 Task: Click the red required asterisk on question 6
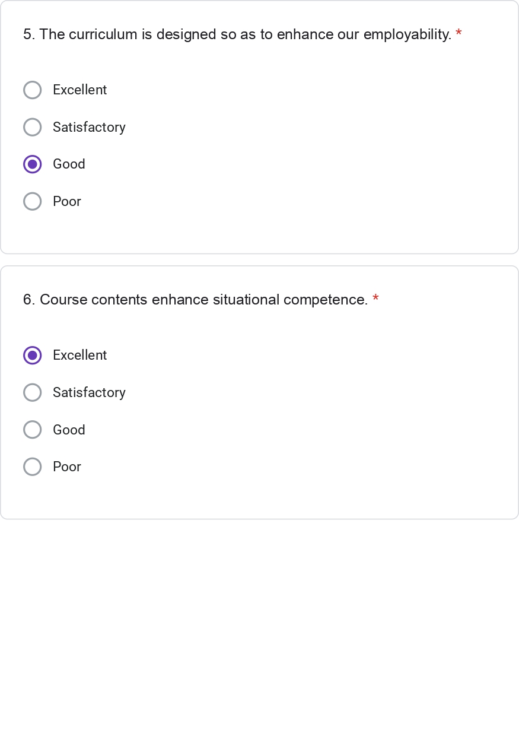[x=375, y=299]
